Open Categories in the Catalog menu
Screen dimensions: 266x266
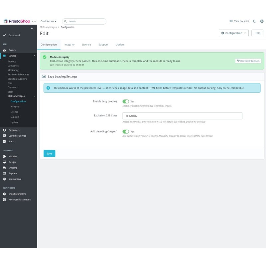coord(13,66)
